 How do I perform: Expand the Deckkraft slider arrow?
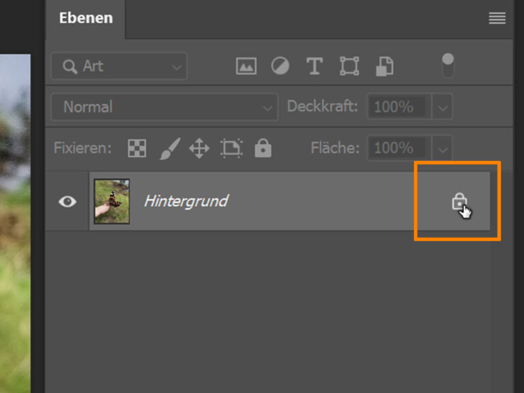click(442, 107)
